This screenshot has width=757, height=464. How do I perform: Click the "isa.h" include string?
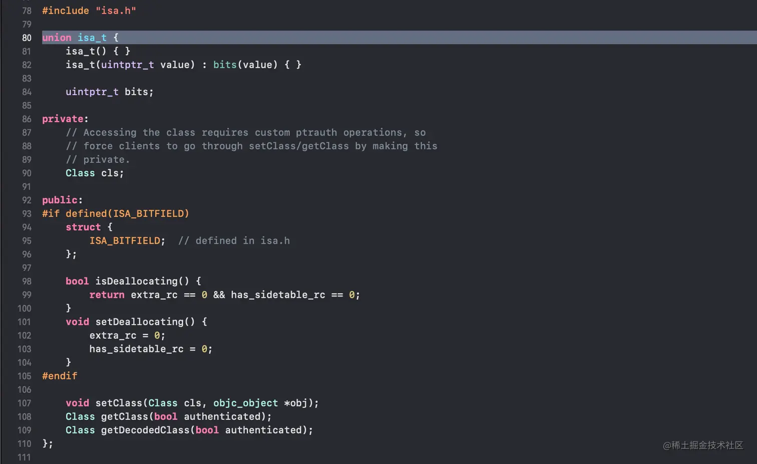[x=116, y=11]
